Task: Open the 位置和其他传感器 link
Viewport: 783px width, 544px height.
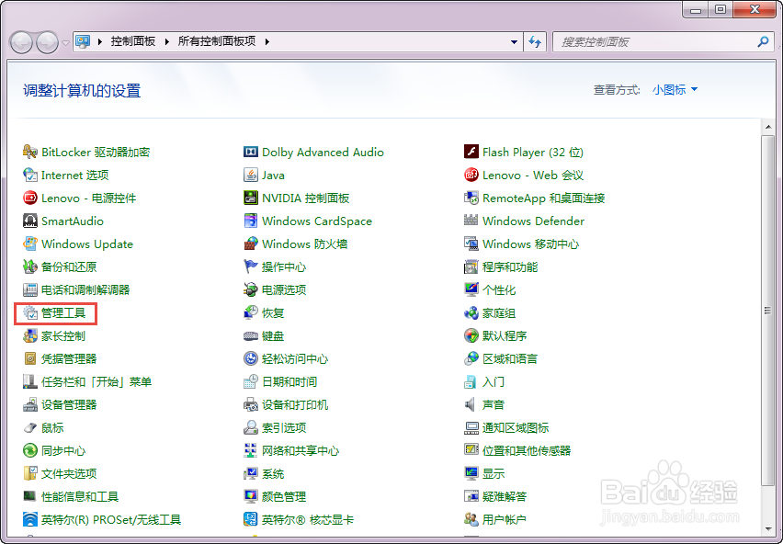Action: pos(527,450)
